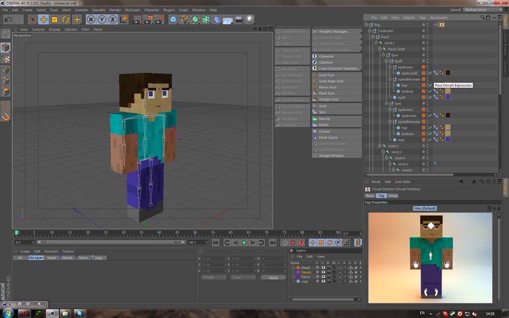Toggle solo for Hands layer

point(317,272)
